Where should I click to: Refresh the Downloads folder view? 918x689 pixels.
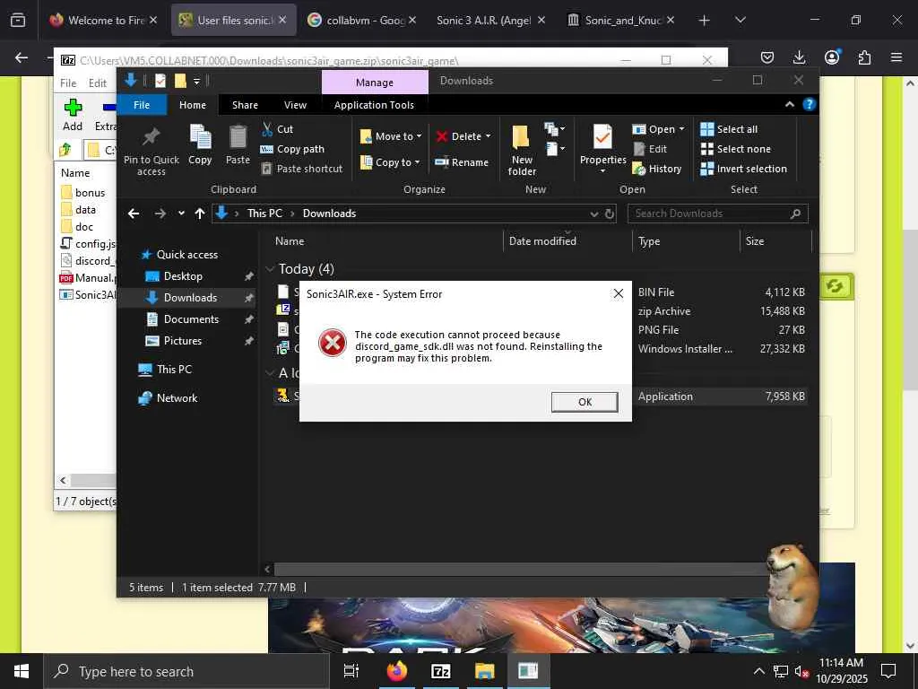[x=610, y=214]
